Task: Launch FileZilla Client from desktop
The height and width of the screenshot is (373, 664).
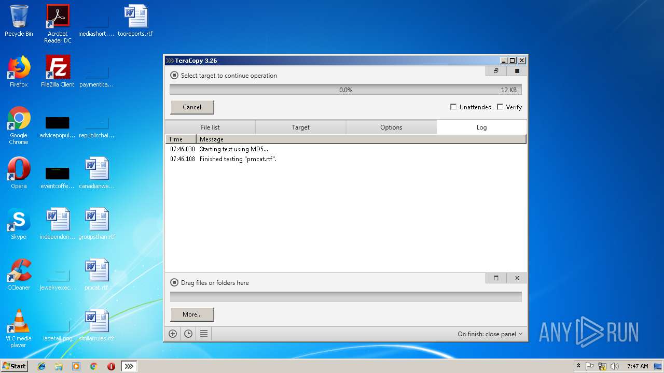Action: [x=58, y=71]
